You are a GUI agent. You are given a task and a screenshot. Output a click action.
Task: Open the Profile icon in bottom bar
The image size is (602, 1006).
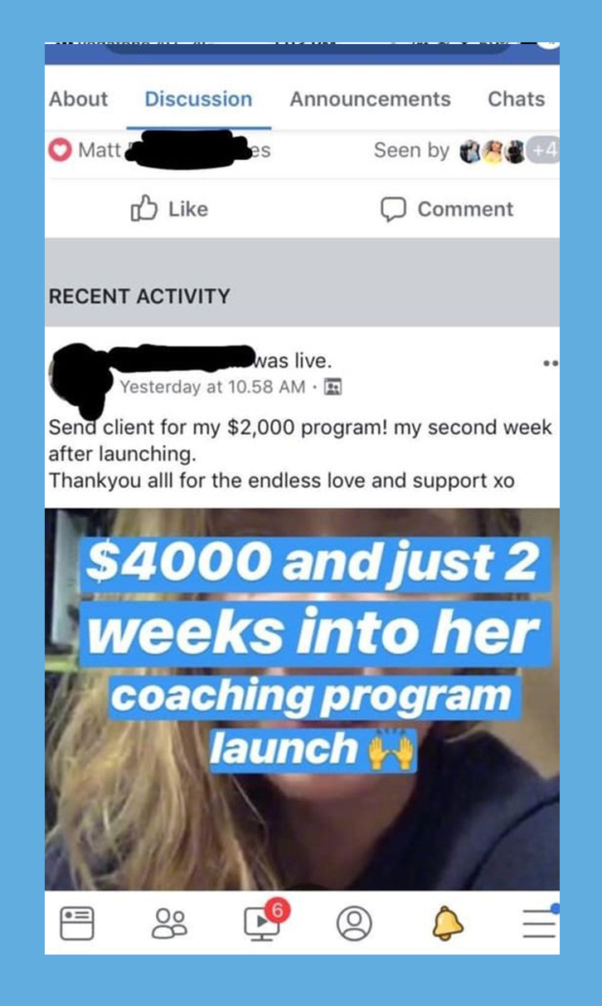coord(354,923)
